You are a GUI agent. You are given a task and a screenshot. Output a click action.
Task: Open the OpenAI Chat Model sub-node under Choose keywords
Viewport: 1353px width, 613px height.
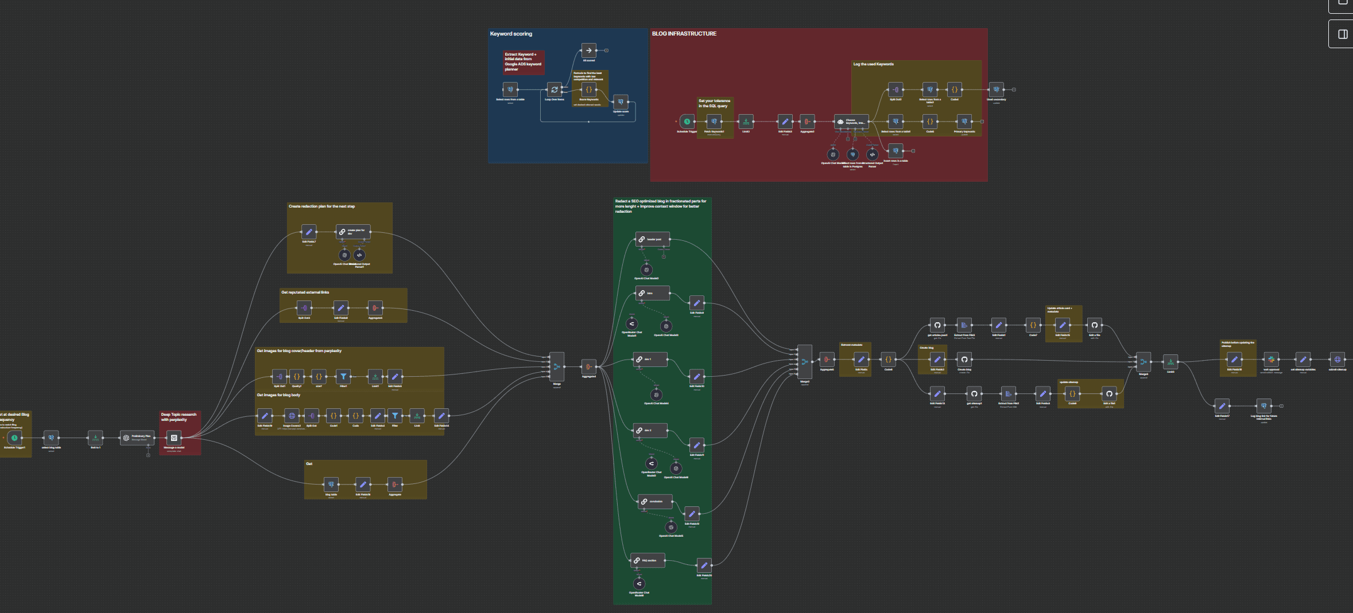point(833,154)
